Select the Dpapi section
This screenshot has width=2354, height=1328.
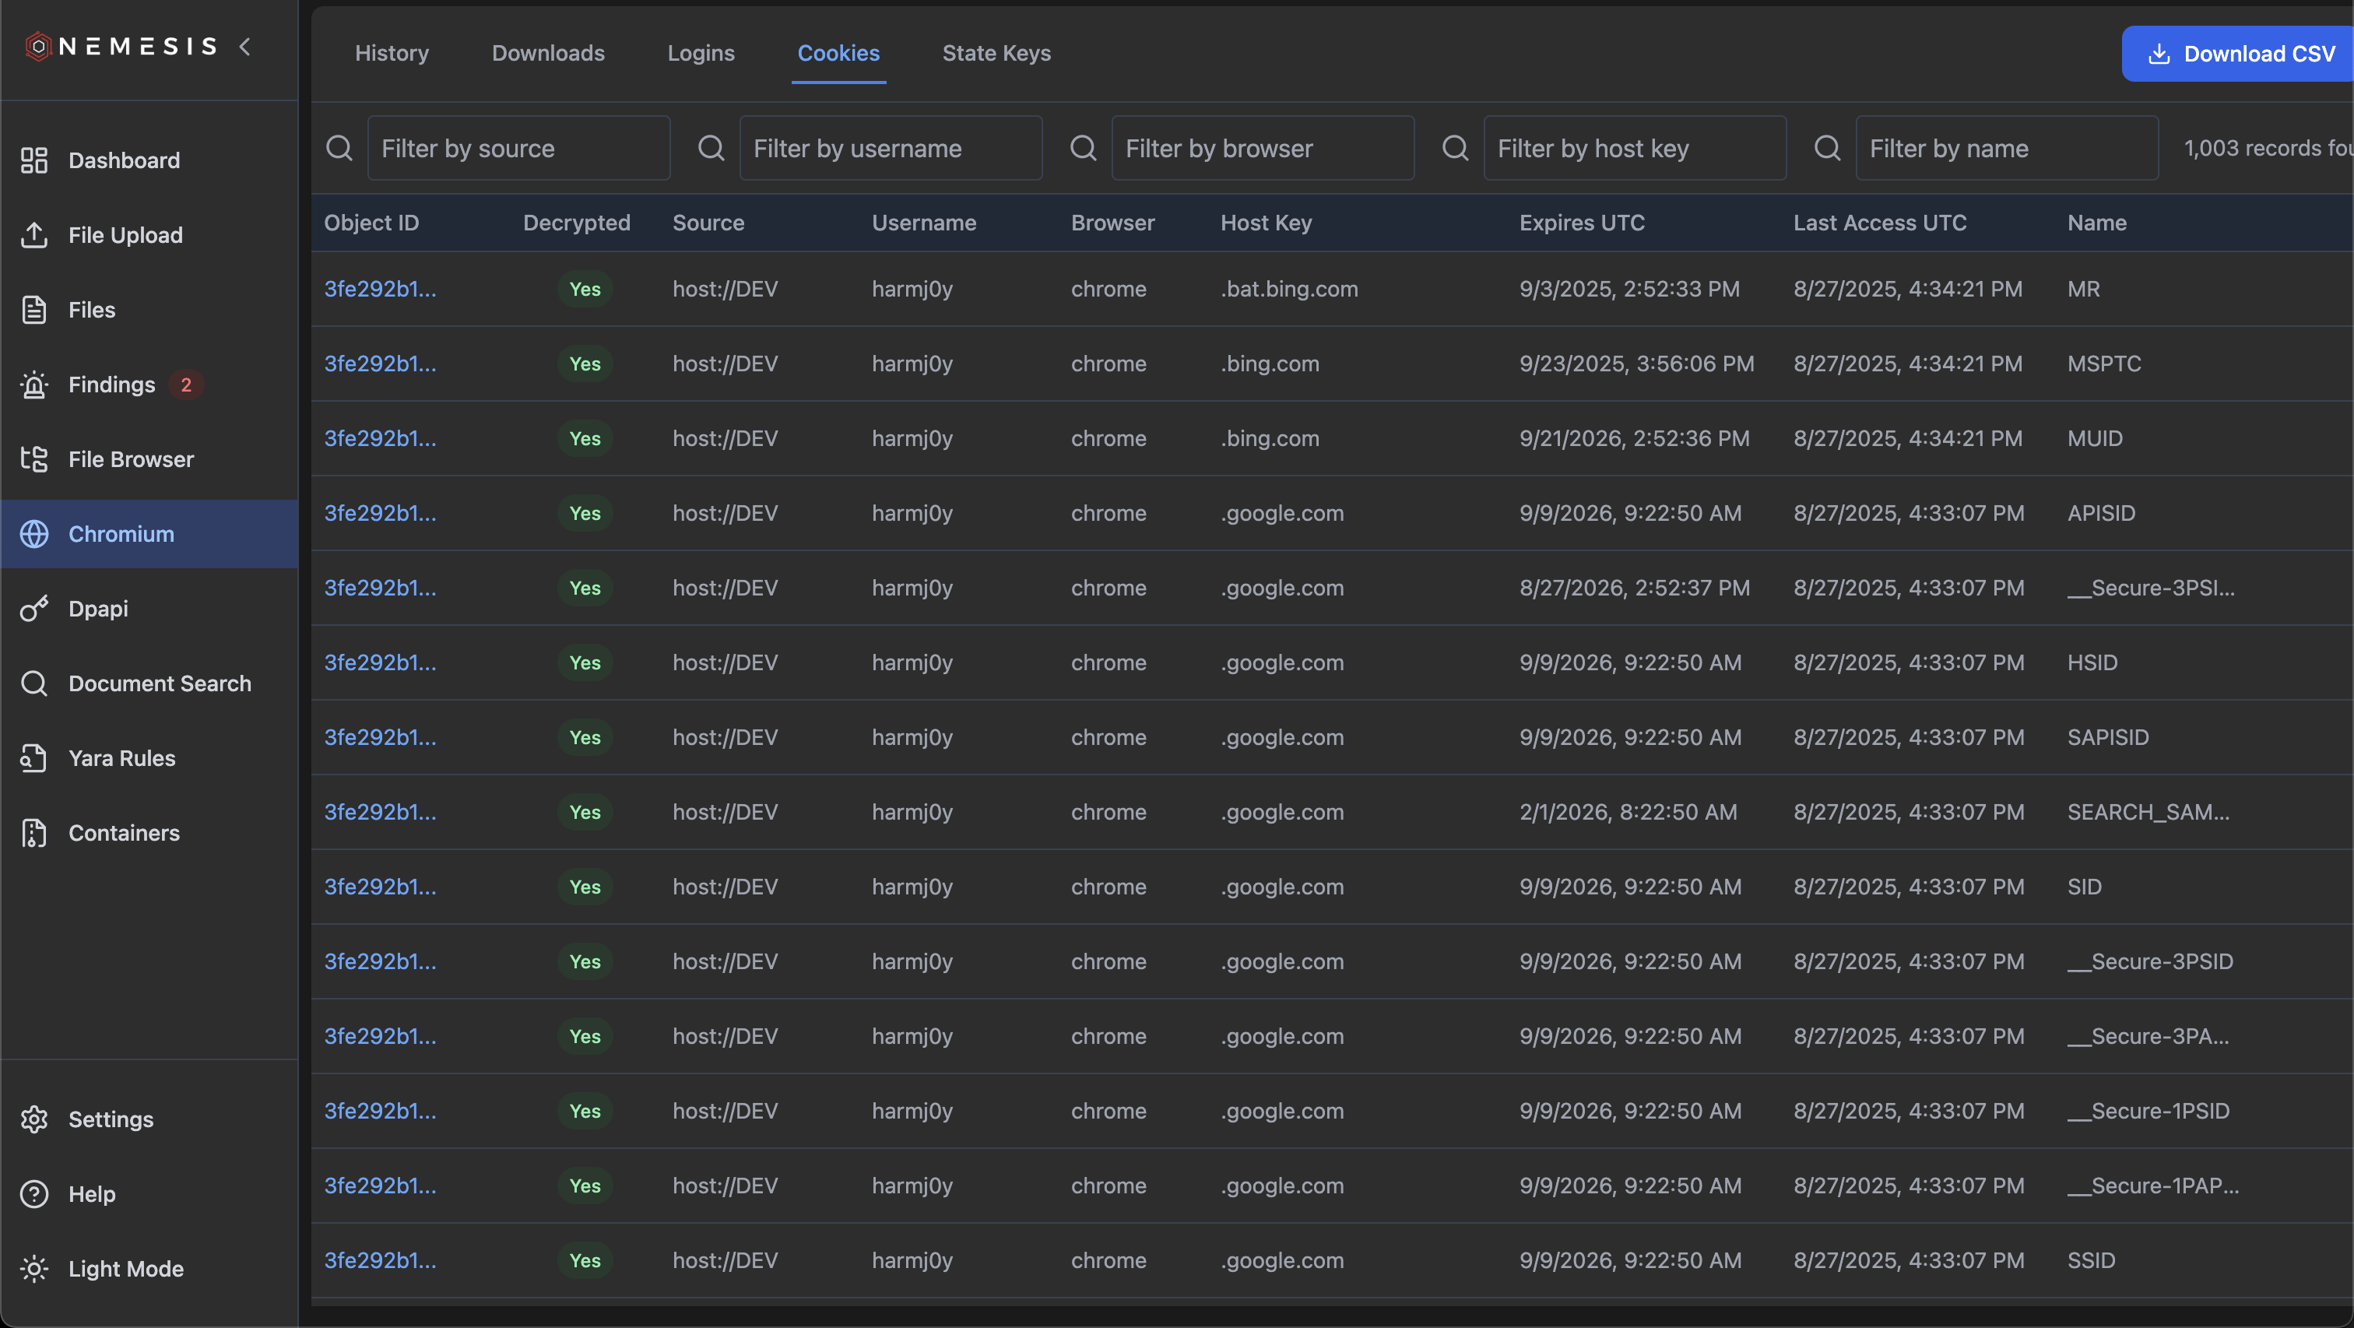click(99, 608)
